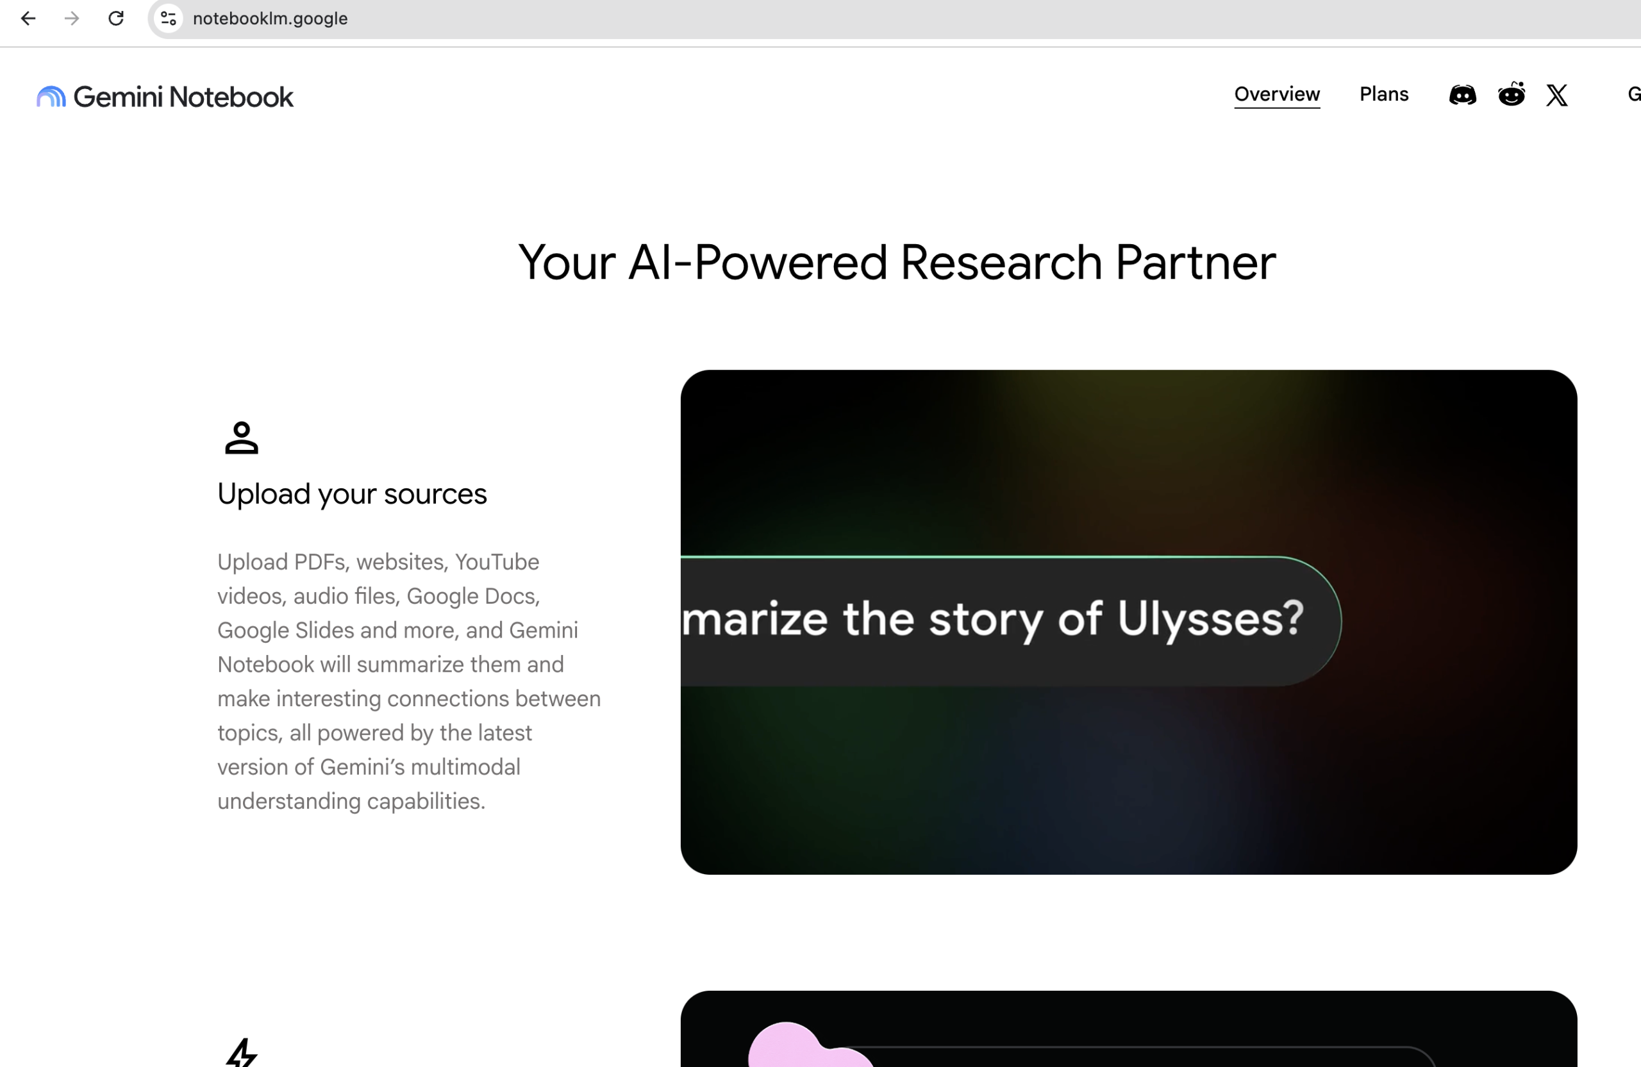
Task: Open the Discord community icon
Action: point(1462,95)
